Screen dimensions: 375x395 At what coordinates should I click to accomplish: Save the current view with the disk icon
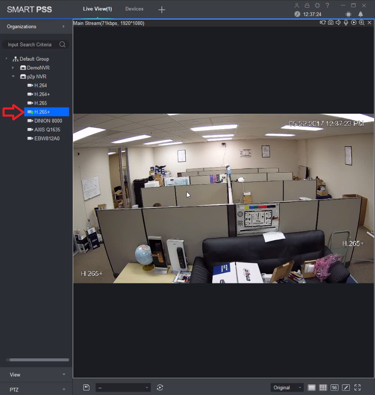[x=86, y=387]
